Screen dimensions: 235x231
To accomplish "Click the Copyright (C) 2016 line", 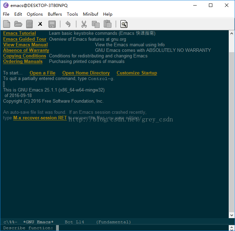I will pos(53,101).
